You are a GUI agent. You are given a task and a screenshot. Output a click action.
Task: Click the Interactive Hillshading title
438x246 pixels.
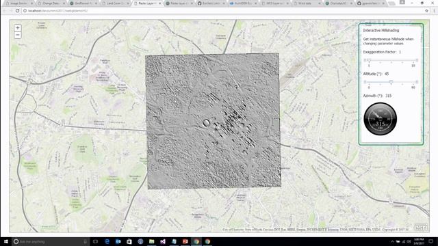[x=381, y=30]
